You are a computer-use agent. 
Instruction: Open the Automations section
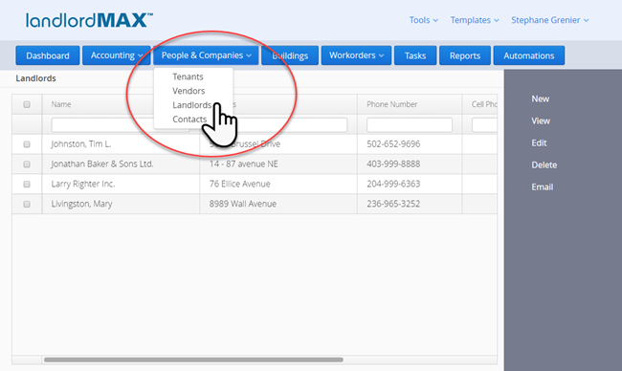click(529, 55)
